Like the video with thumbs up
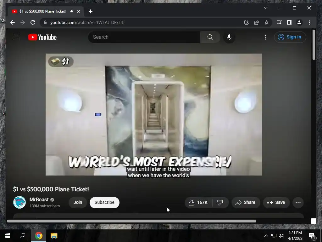Viewport: 322px width, 242px height. pos(198,203)
